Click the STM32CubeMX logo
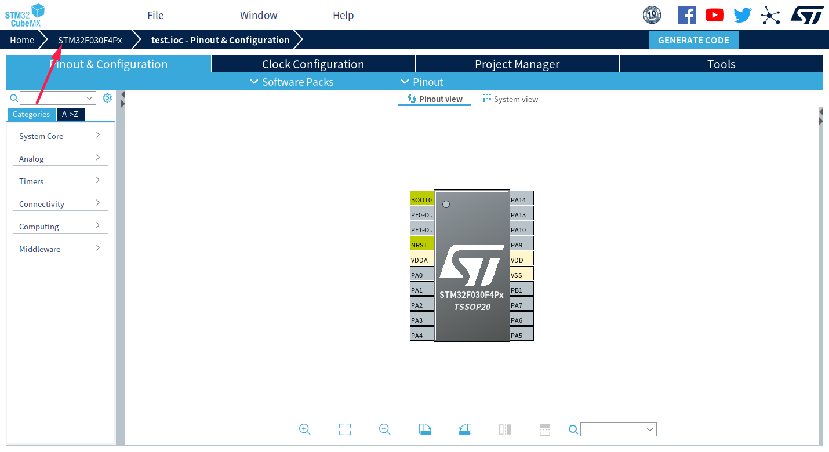Image resolution: width=829 pixels, height=452 pixels. tap(24, 14)
